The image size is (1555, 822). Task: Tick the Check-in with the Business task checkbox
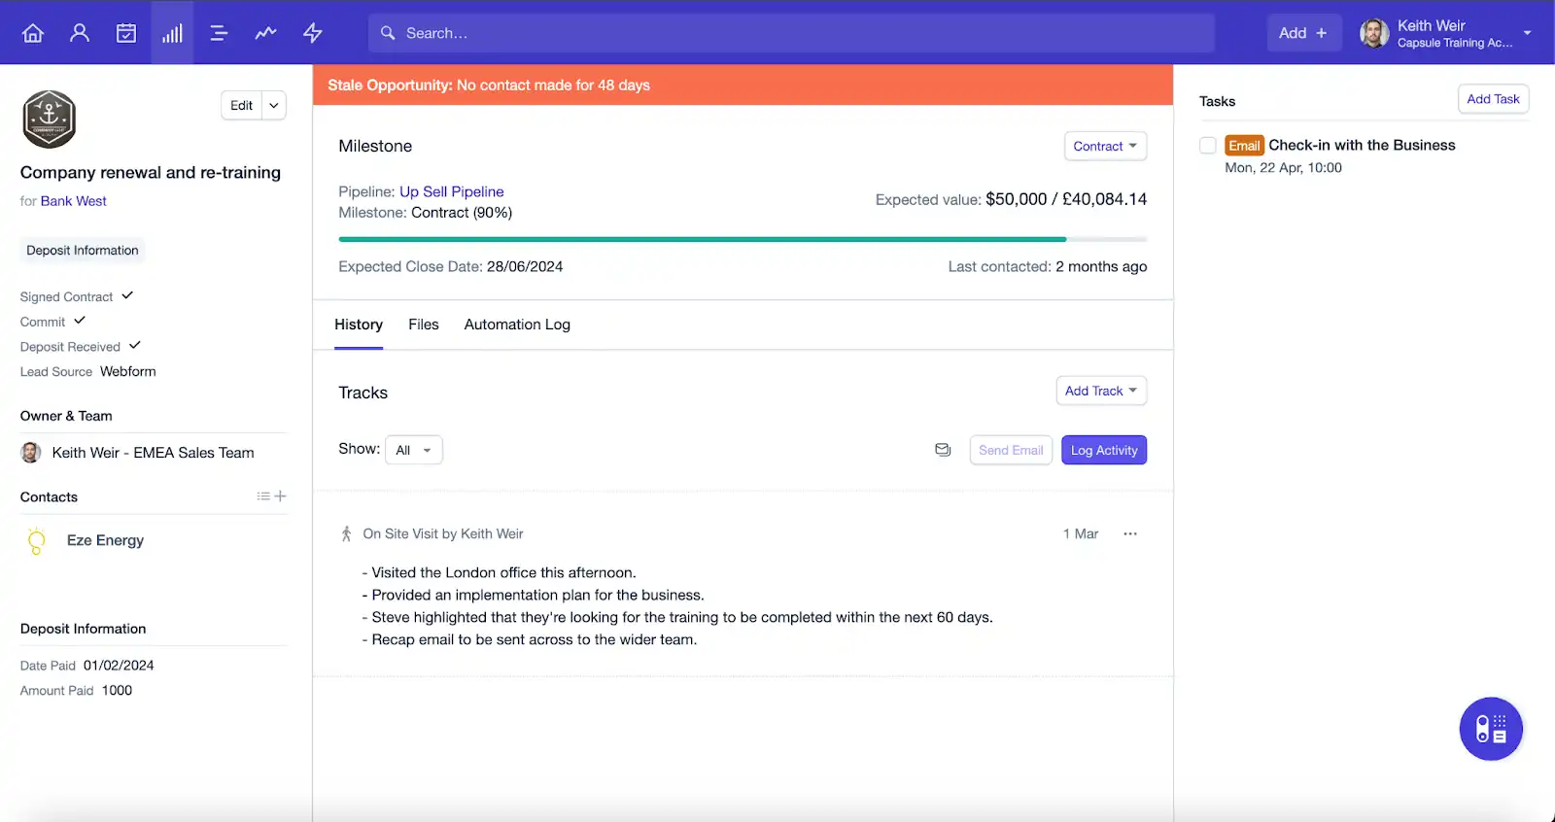pos(1208,146)
